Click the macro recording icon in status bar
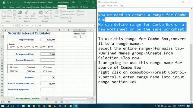The height and width of the screenshot is (108, 193). pos(9,102)
